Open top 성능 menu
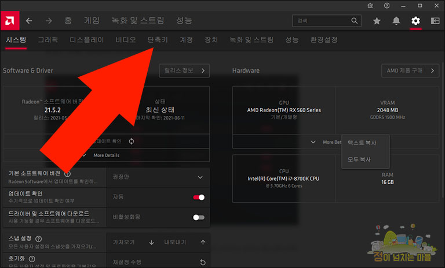 [184, 20]
